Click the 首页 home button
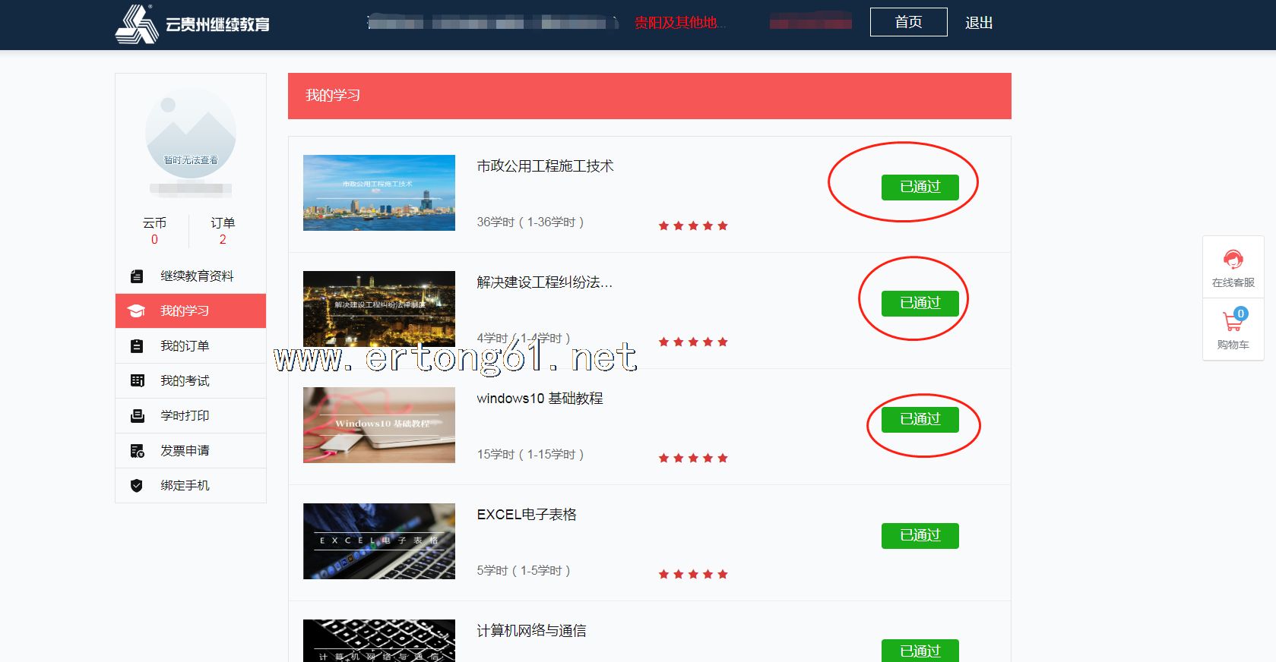The image size is (1276, 662). pyautogui.click(x=908, y=22)
